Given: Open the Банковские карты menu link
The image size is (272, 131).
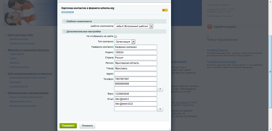Looking at the screenshot, I should point(19,39).
